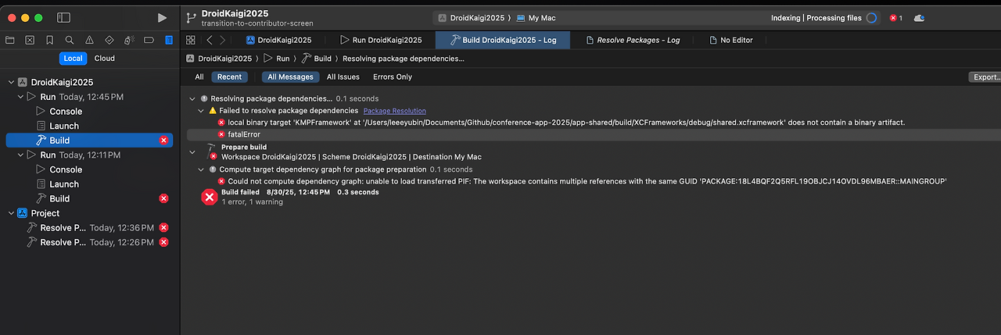1001x335 pixels.
Task: Open the Debug navigator icon
Action: pyautogui.click(x=128, y=39)
